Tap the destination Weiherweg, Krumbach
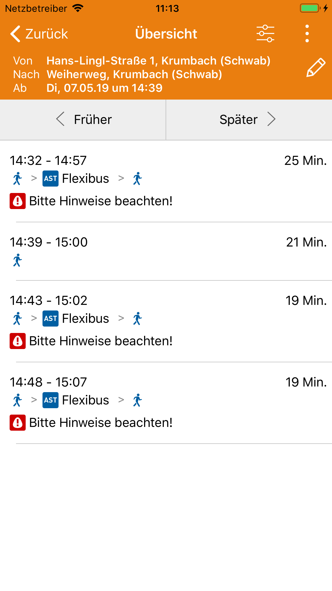This screenshot has height=591, width=332. pos(134,74)
